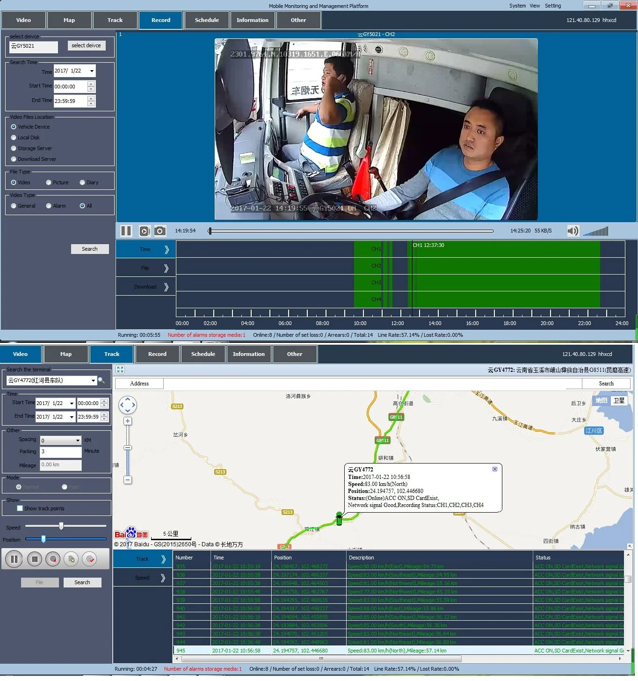Click the map fullscreen expand icon
Screen dimensions: 638x681
(x=120, y=369)
